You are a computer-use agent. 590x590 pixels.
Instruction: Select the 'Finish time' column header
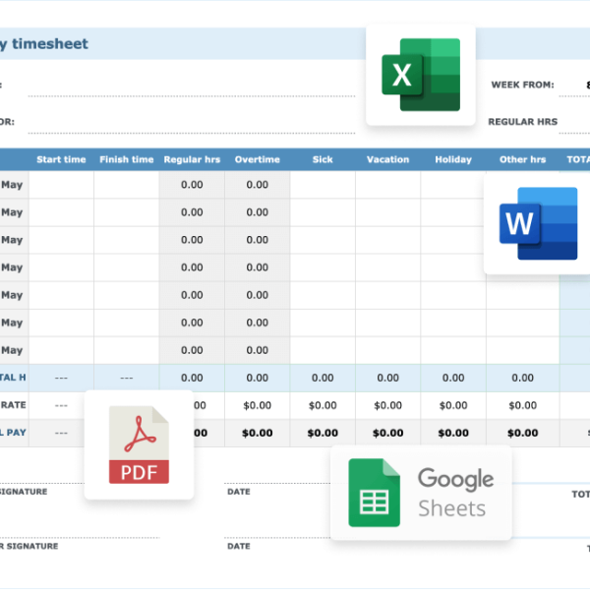[127, 159]
